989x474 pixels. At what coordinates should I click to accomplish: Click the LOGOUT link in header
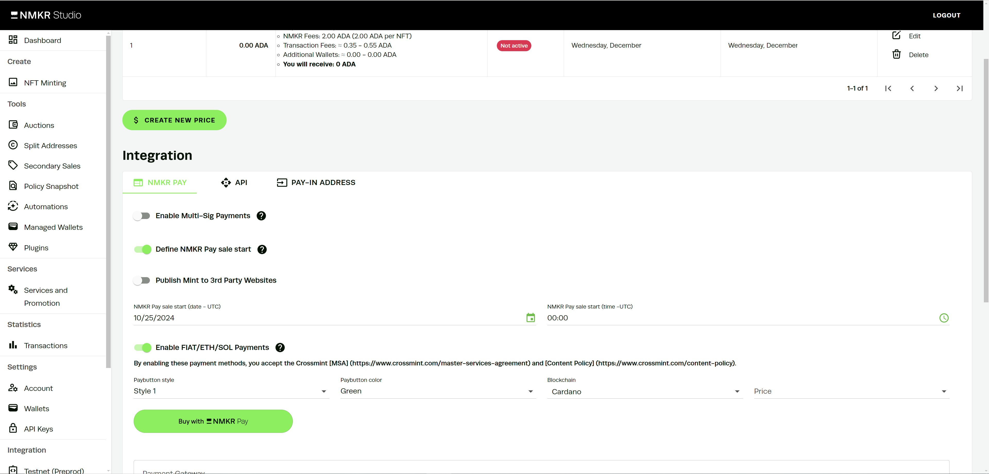(x=946, y=15)
